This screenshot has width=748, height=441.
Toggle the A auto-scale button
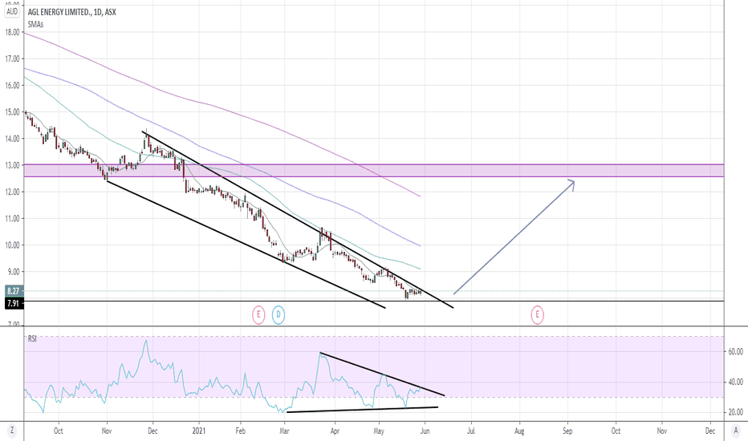pyautogui.click(x=736, y=431)
